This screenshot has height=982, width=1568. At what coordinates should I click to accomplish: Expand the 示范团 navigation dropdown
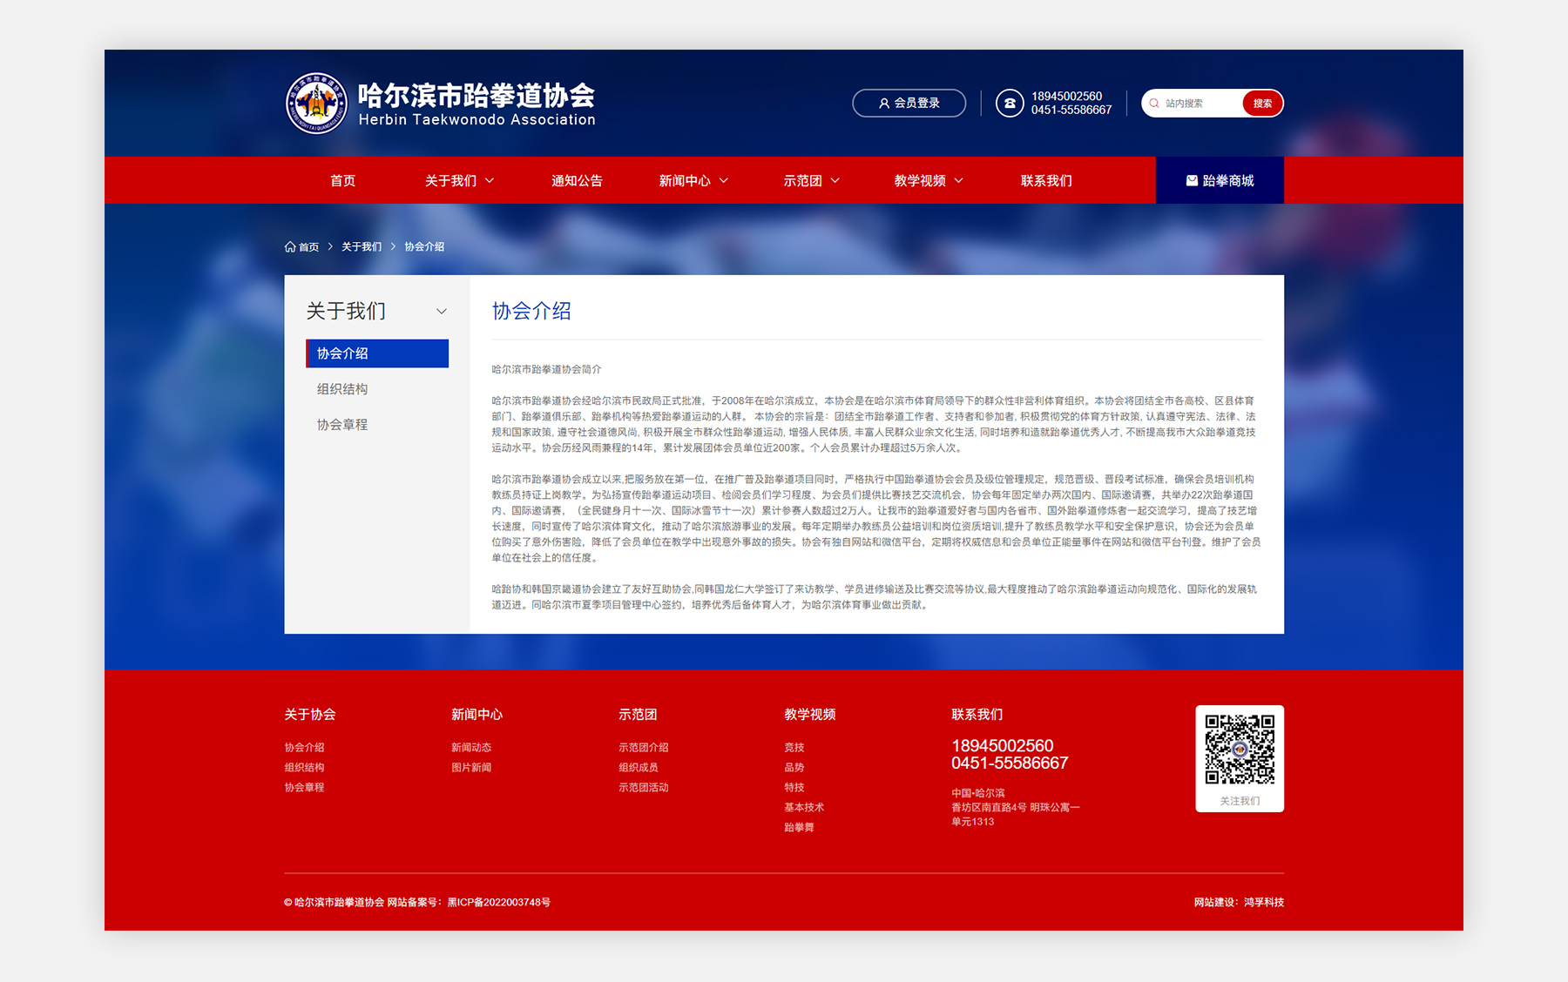[811, 180]
